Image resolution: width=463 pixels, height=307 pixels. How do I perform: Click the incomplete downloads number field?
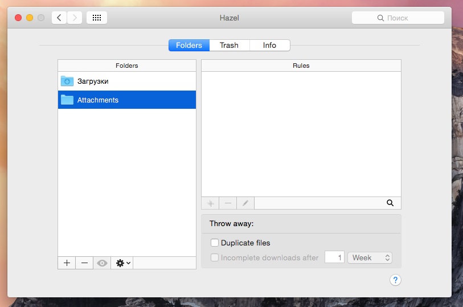pos(334,257)
